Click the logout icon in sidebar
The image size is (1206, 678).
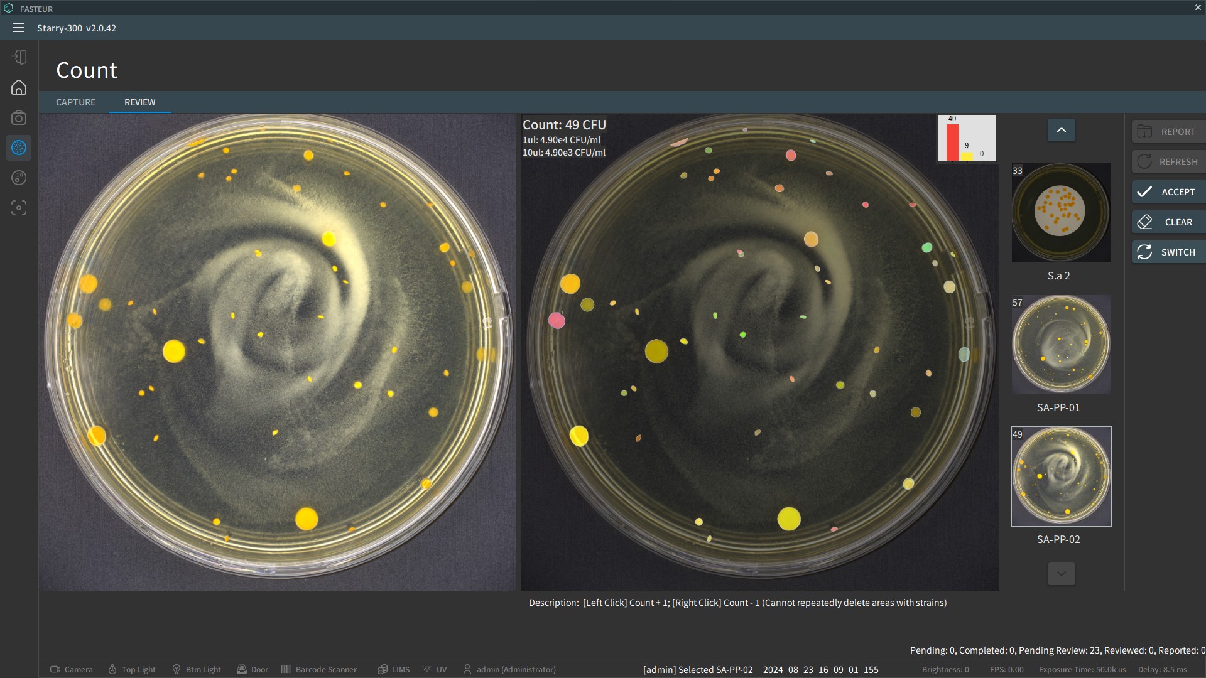[19, 57]
